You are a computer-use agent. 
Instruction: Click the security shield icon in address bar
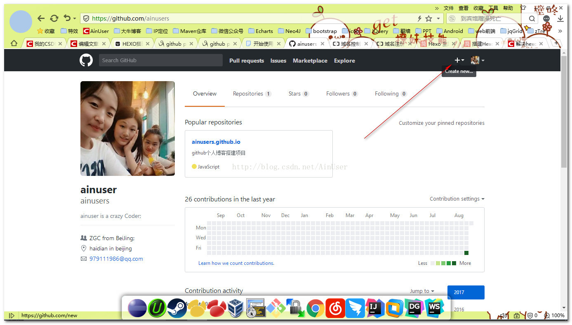86,19
